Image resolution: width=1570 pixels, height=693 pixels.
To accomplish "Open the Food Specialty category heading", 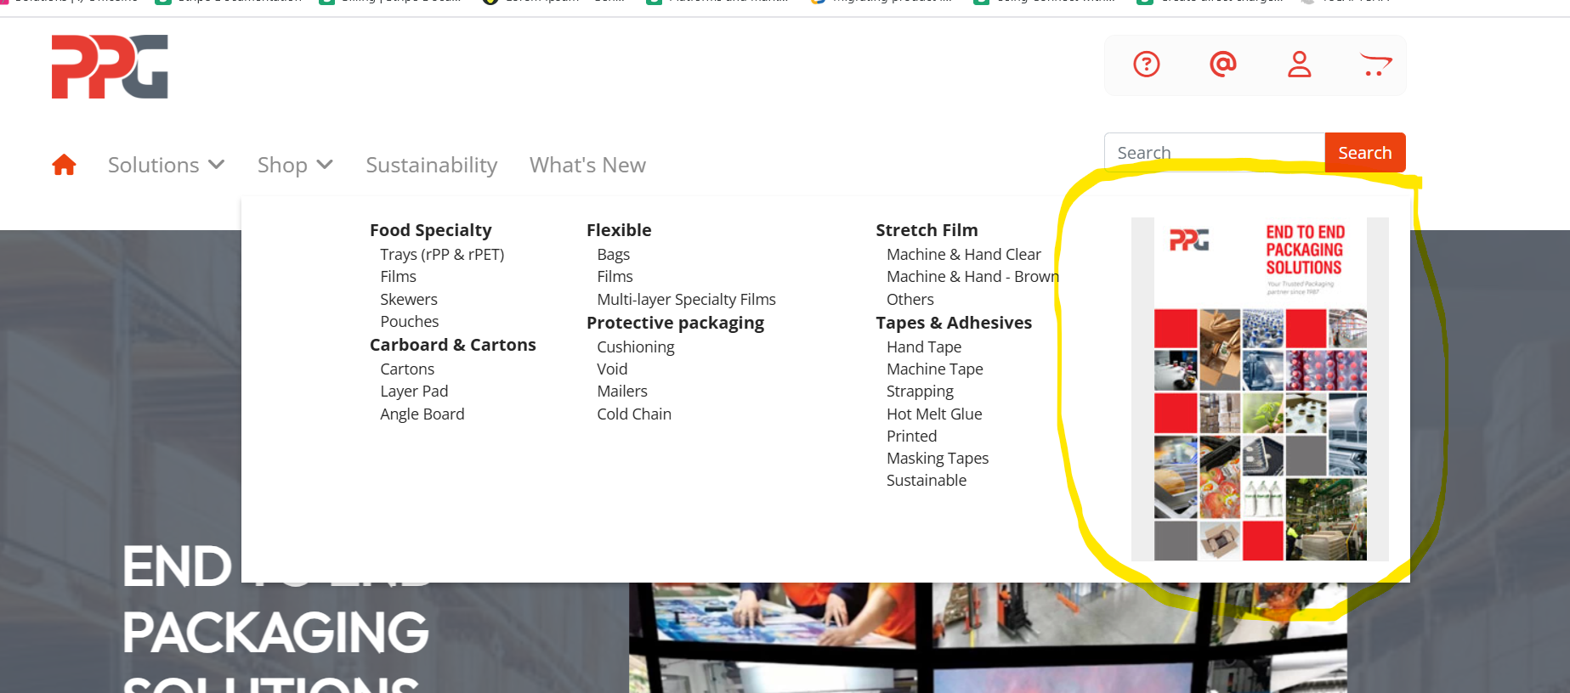I will coord(430,230).
